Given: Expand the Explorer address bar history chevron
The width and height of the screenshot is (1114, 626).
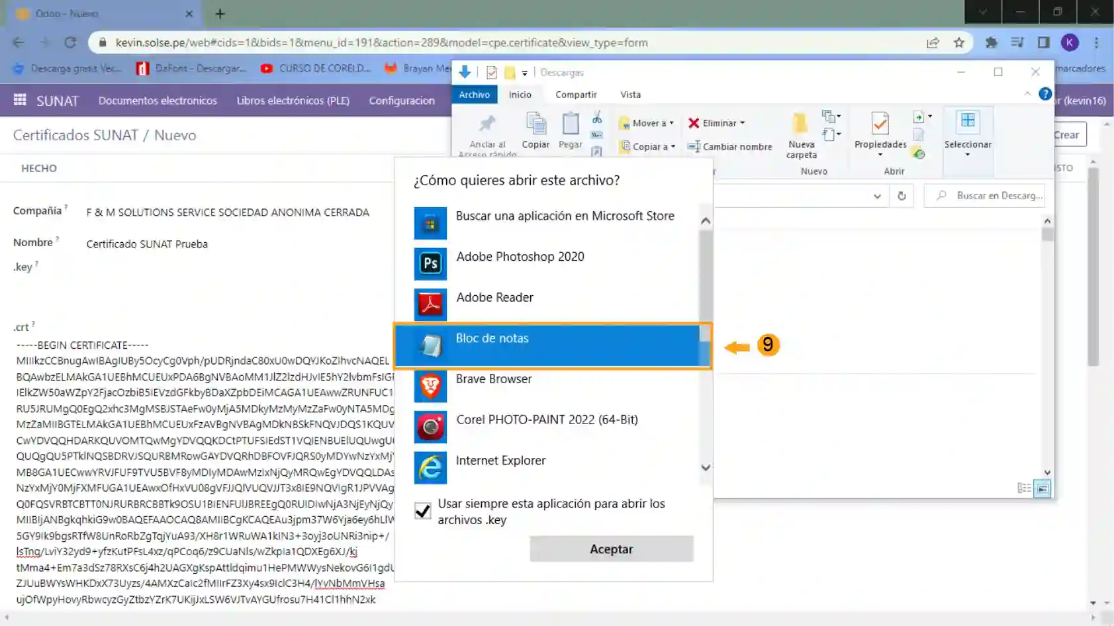Looking at the screenshot, I should tap(877, 196).
